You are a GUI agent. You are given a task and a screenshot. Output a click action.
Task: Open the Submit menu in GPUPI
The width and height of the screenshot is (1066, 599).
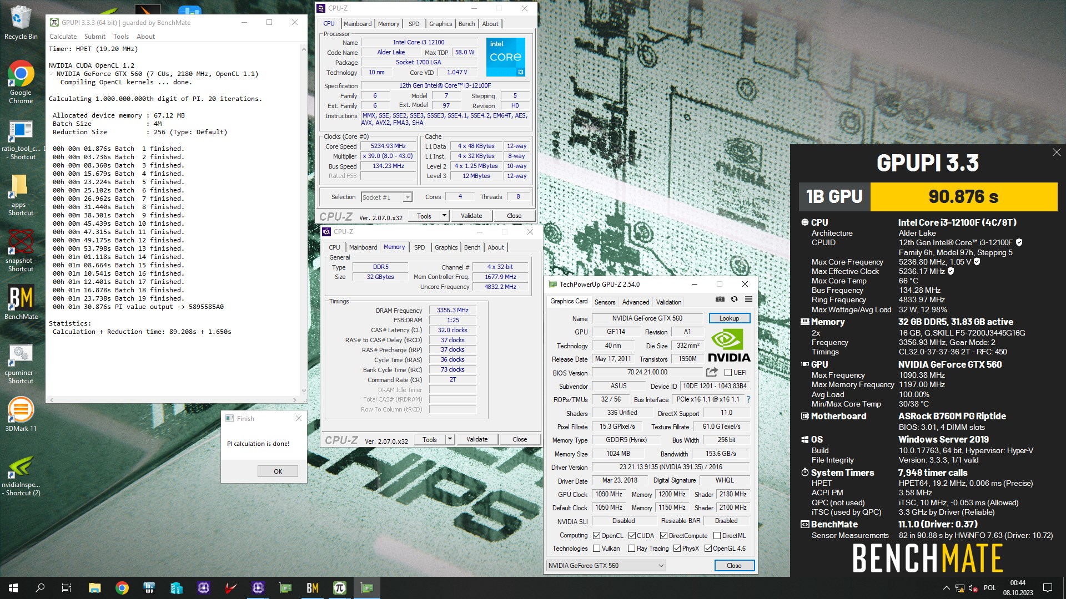point(95,37)
